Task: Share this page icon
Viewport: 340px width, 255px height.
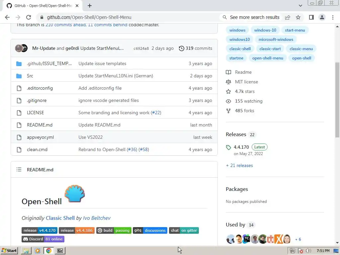Action: [288, 17]
